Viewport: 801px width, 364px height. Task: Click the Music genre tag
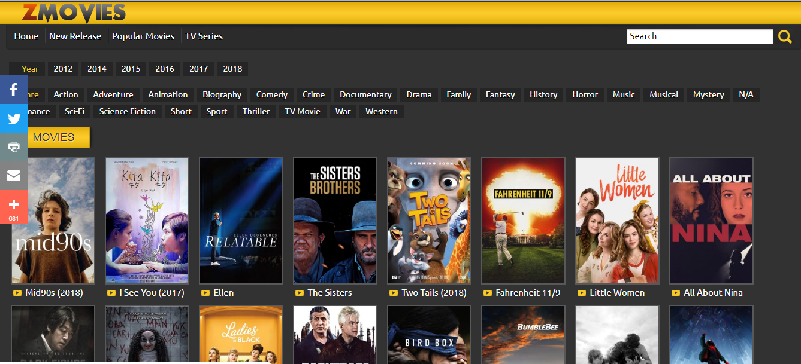click(624, 94)
